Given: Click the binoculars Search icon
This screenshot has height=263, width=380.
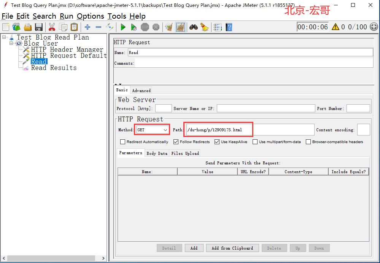Looking at the screenshot, I should (193, 27).
